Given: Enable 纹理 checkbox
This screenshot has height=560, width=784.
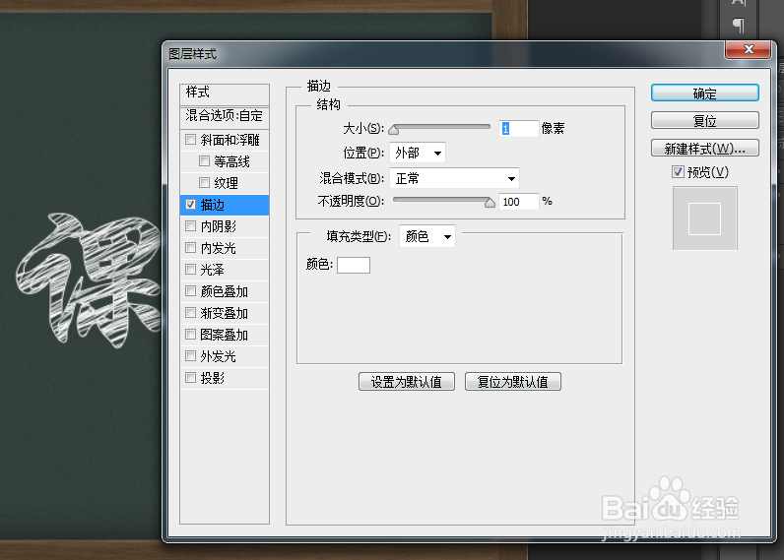Looking at the screenshot, I should tap(204, 182).
